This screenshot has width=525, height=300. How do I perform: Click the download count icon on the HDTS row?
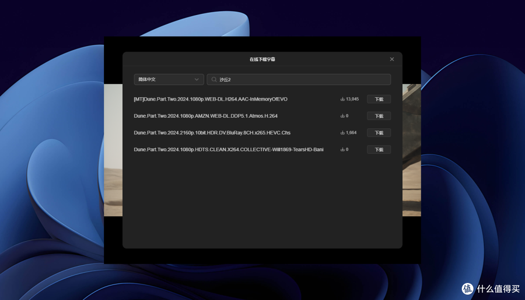pyautogui.click(x=343, y=149)
